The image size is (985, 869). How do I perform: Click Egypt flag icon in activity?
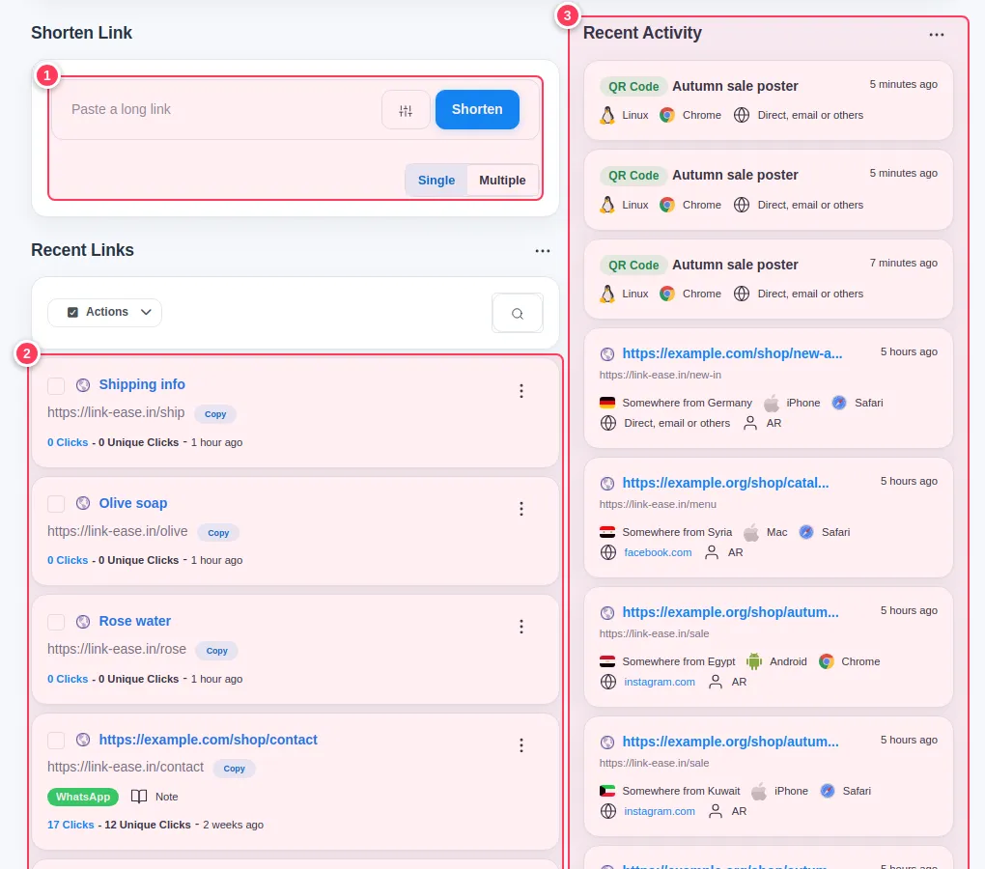[x=607, y=661]
